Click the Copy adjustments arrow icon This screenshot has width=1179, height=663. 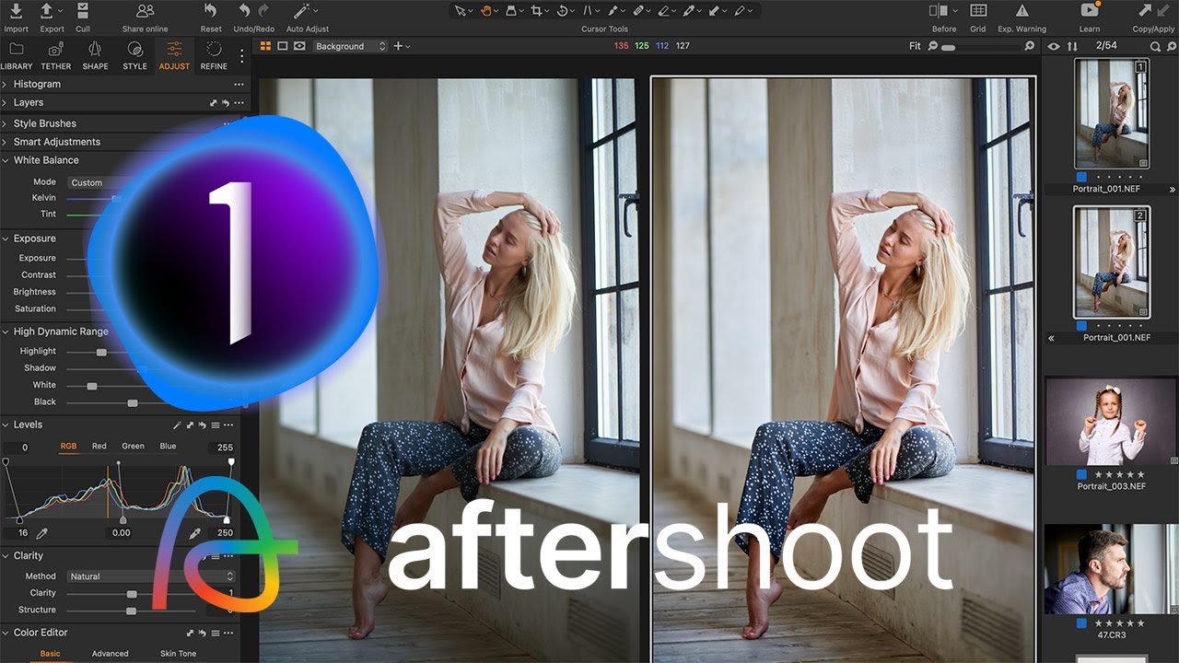pos(1144,11)
